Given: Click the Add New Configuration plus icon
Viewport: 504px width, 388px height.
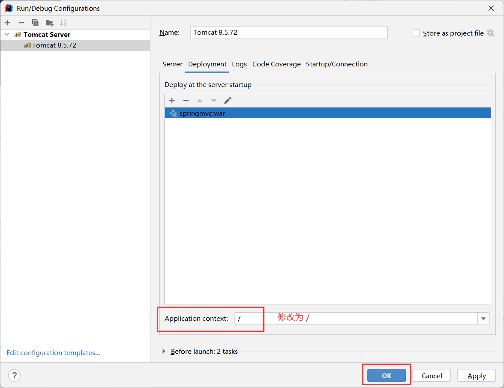Looking at the screenshot, I should (7, 22).
